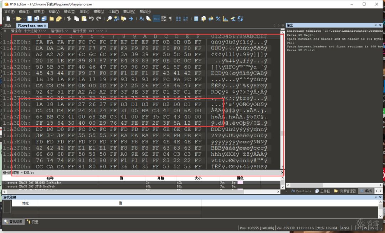Close the Playpiano.exe file tab
The image size is (385, 233).
click(x=45, y=26)
